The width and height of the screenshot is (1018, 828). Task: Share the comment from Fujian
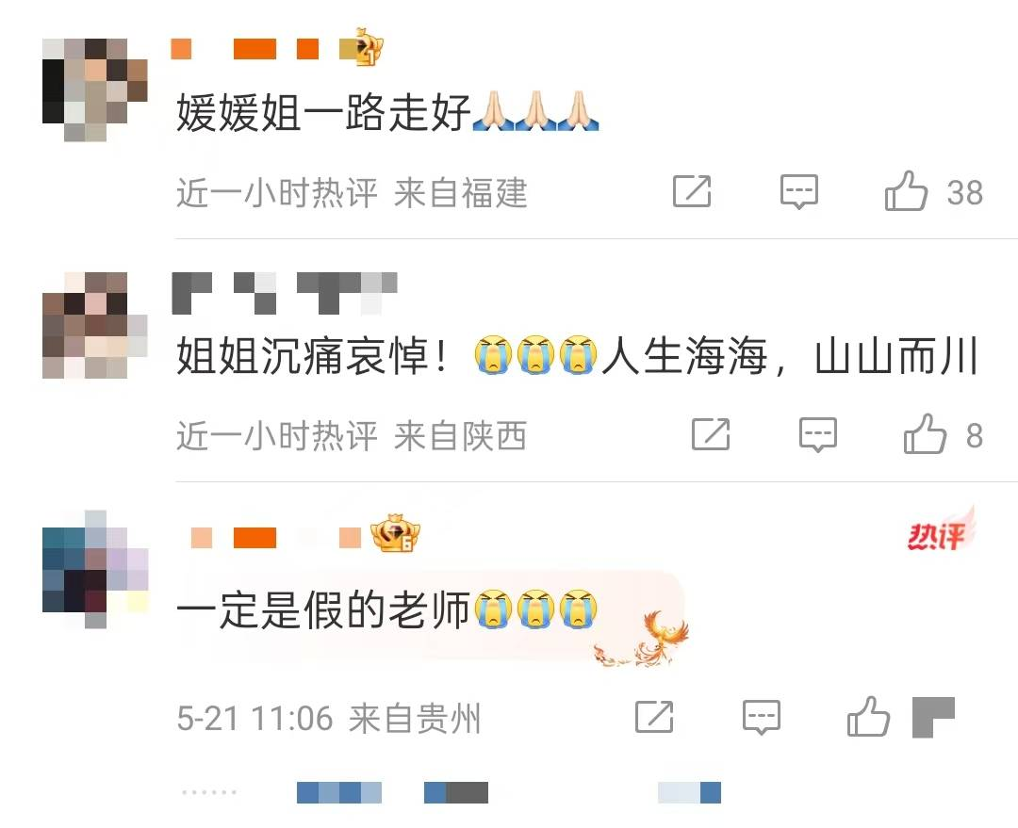(692, 191)
